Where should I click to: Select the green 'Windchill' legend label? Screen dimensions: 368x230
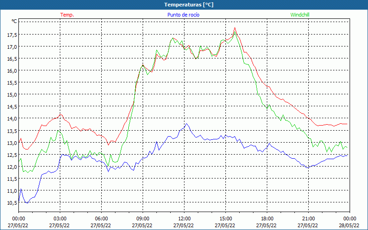point(300,15)
